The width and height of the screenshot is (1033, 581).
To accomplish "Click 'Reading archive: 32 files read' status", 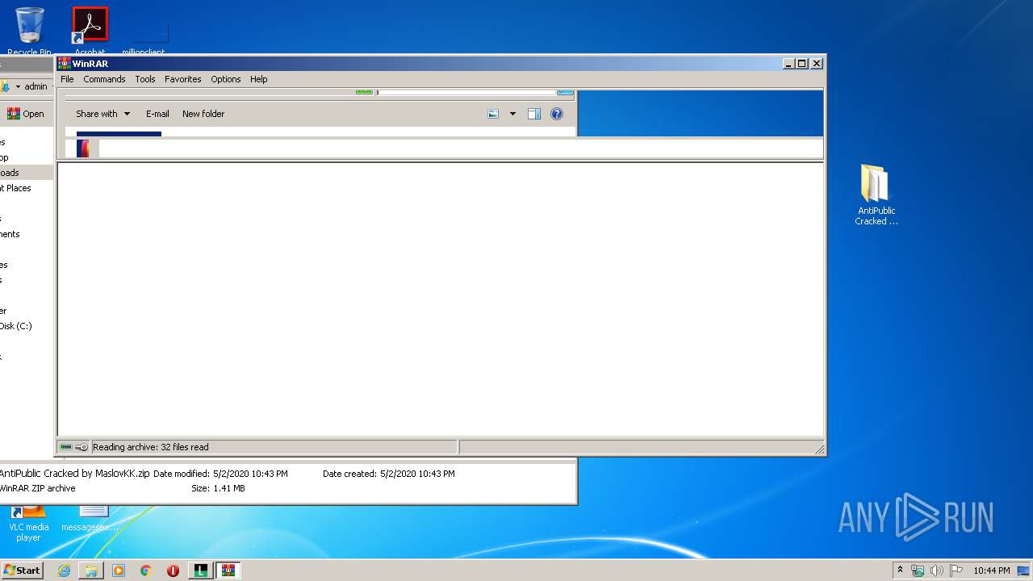I will coord(151,447).
